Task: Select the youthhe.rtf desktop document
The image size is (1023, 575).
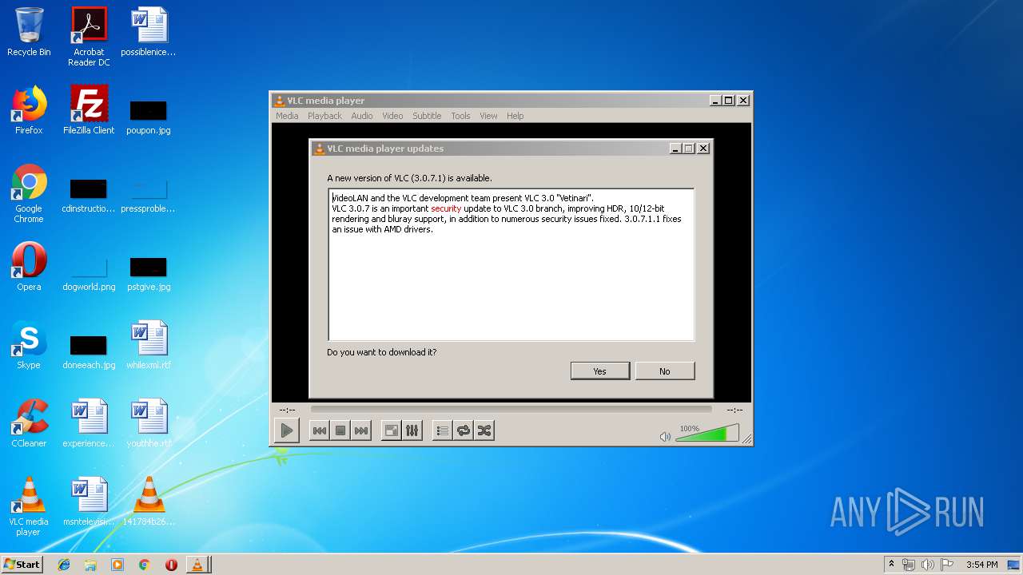Action: point(149,423)
